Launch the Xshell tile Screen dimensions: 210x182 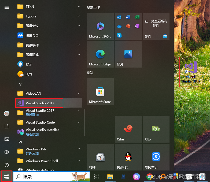pos(128,129)
